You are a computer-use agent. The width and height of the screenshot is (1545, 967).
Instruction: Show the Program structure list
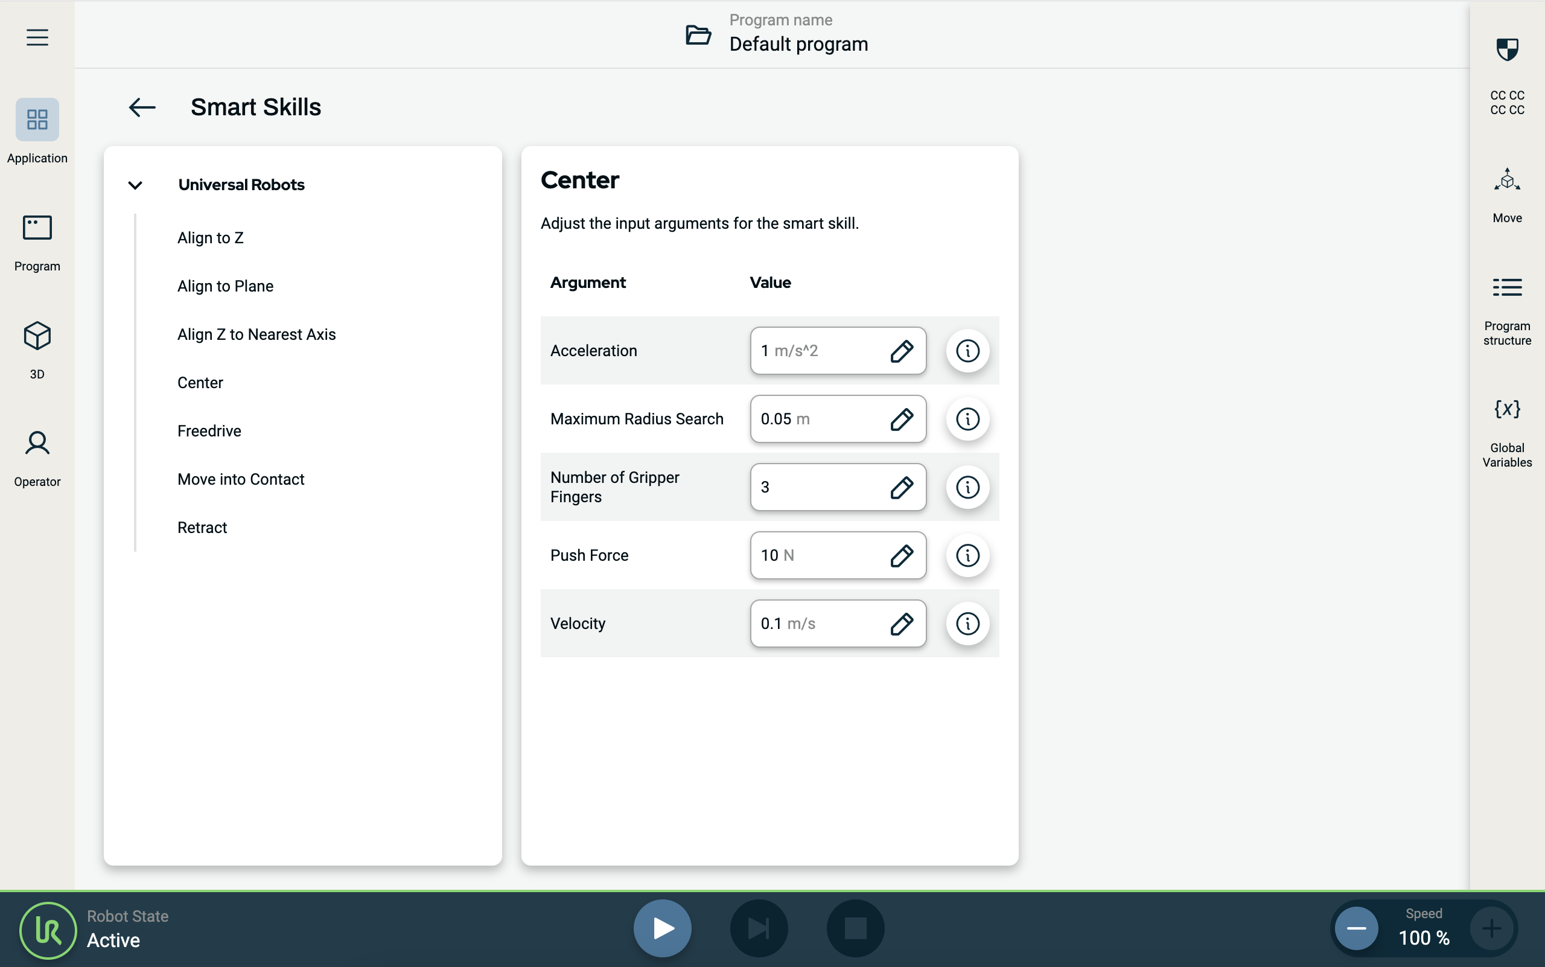pyautogui.click(x=1506, y=288)
